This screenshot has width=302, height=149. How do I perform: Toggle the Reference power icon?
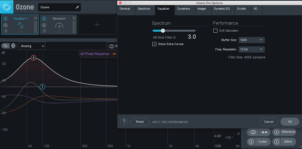tap(276, 132)
